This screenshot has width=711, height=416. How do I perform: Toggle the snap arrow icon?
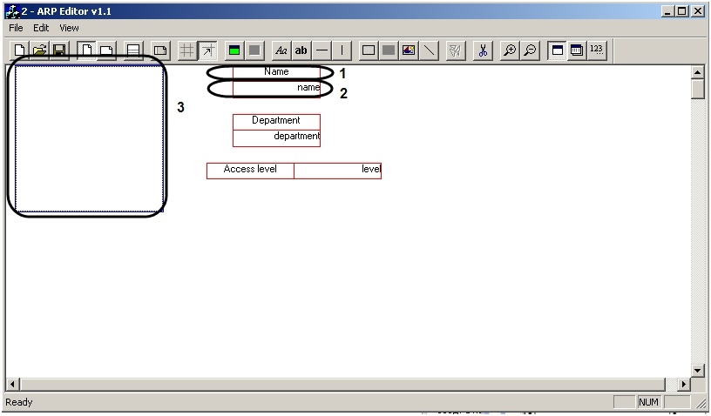(x=207, y=50)
